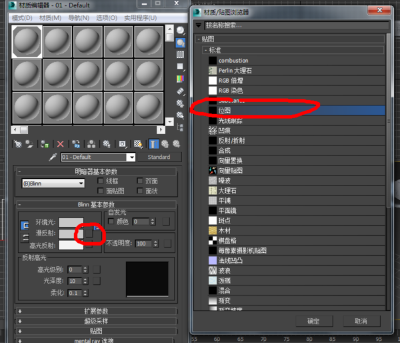
Task: Click Go Forward to Sibling icon
Action: click(x=177, y=144)
